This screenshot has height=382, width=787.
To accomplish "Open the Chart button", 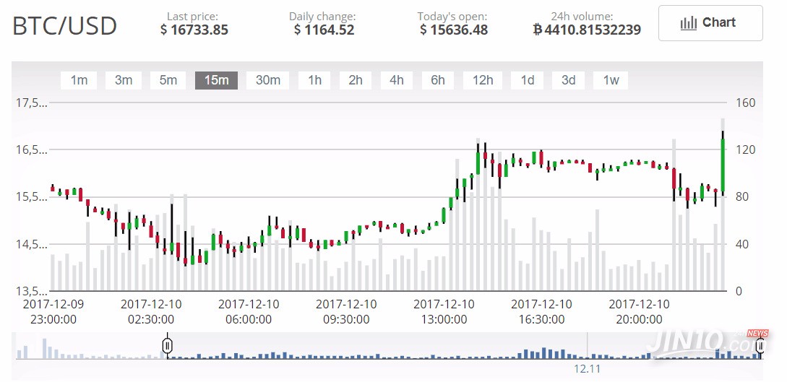I will point(710,23).
